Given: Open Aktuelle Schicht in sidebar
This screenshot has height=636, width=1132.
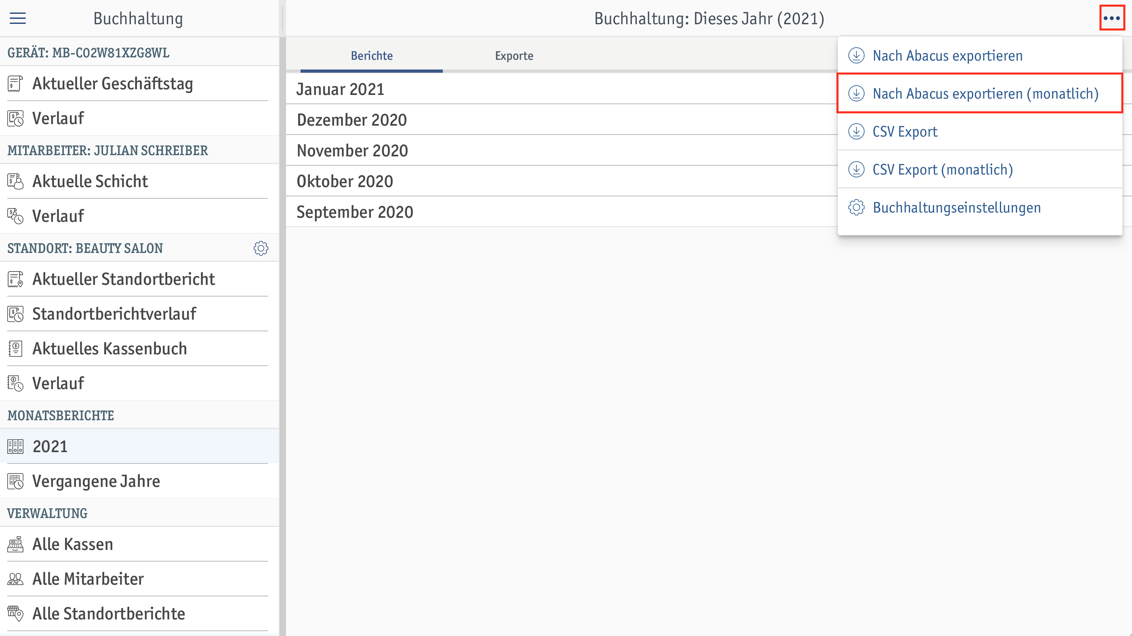Looking at the screenshot, I should click(x=139, y=181).
